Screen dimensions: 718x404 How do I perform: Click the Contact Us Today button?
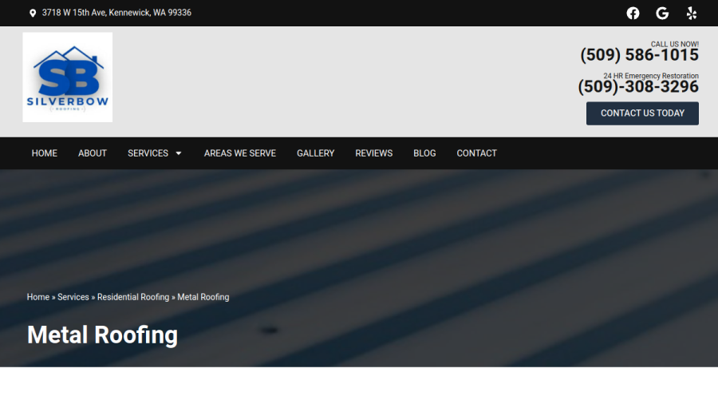[642, 113]
